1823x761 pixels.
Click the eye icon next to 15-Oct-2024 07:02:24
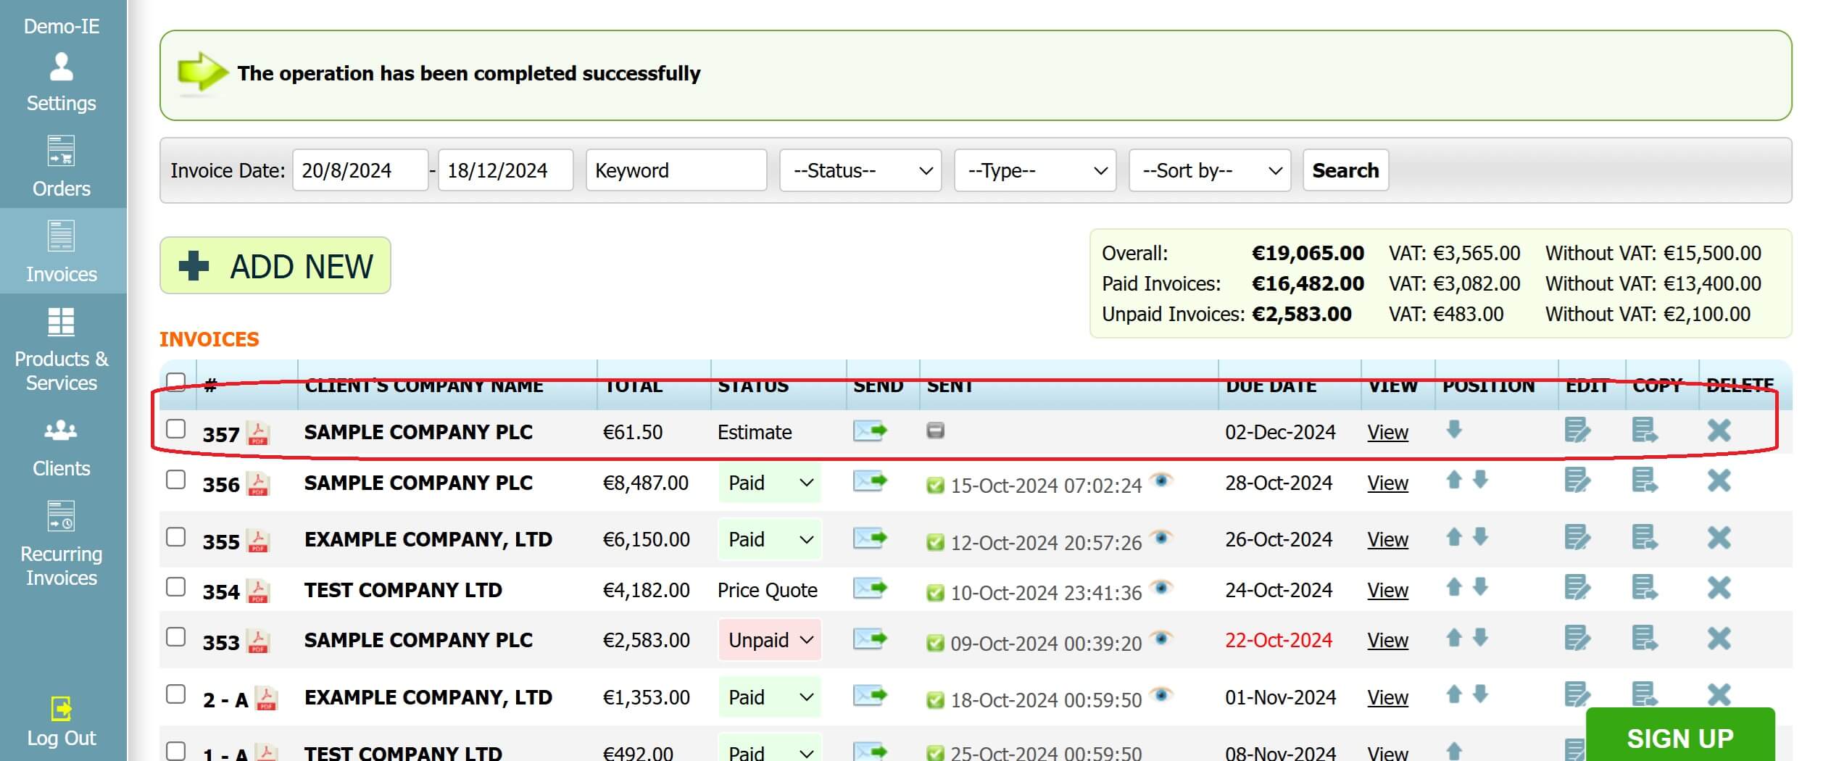1161,480
